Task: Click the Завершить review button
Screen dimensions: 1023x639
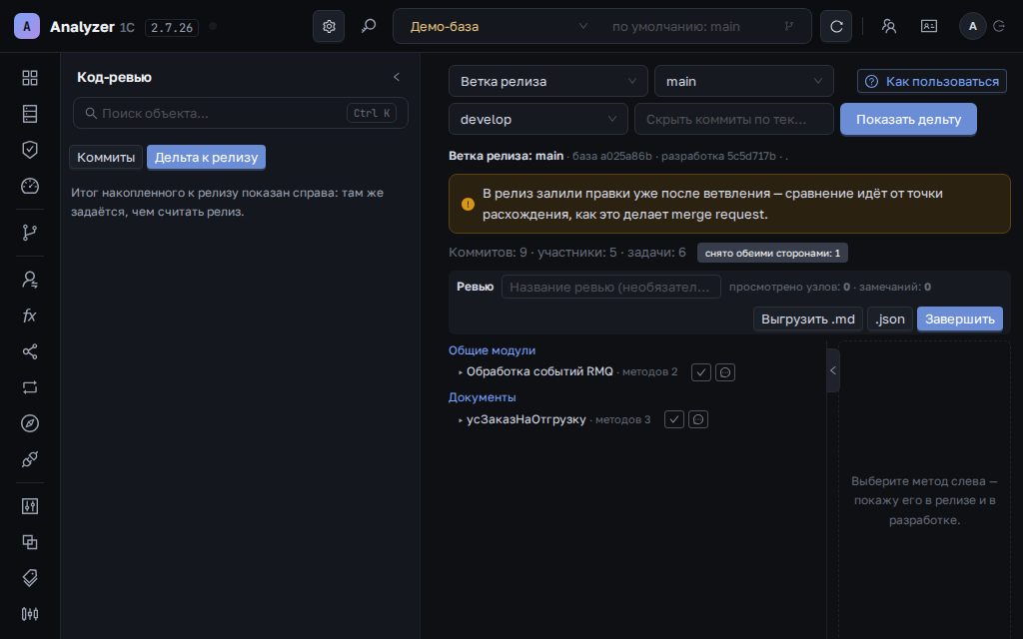Action: 960,319
